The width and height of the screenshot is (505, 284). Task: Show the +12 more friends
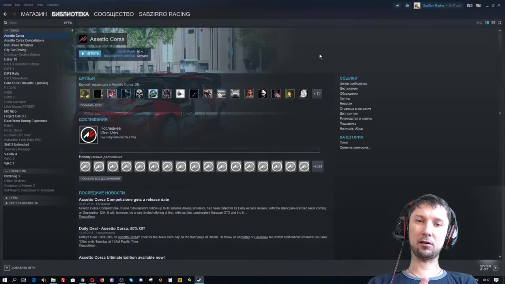click(x=317, y=93)
